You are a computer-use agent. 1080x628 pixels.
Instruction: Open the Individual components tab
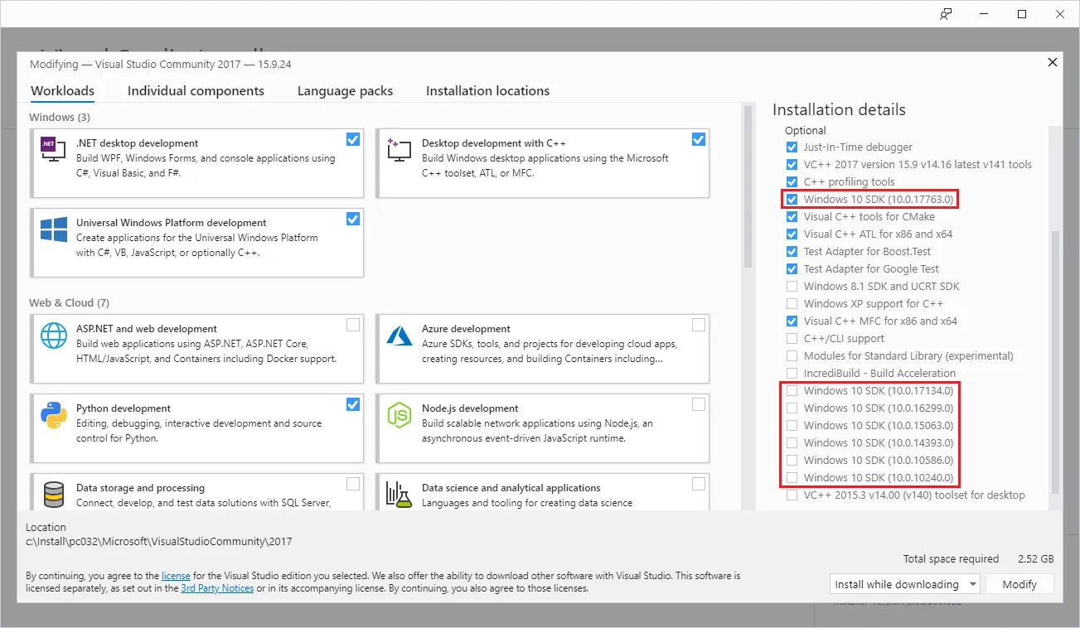pos(196,91)
